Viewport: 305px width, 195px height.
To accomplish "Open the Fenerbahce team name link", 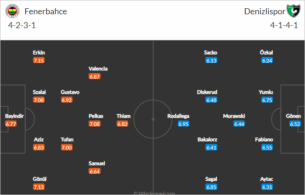I will click(46, 11).
